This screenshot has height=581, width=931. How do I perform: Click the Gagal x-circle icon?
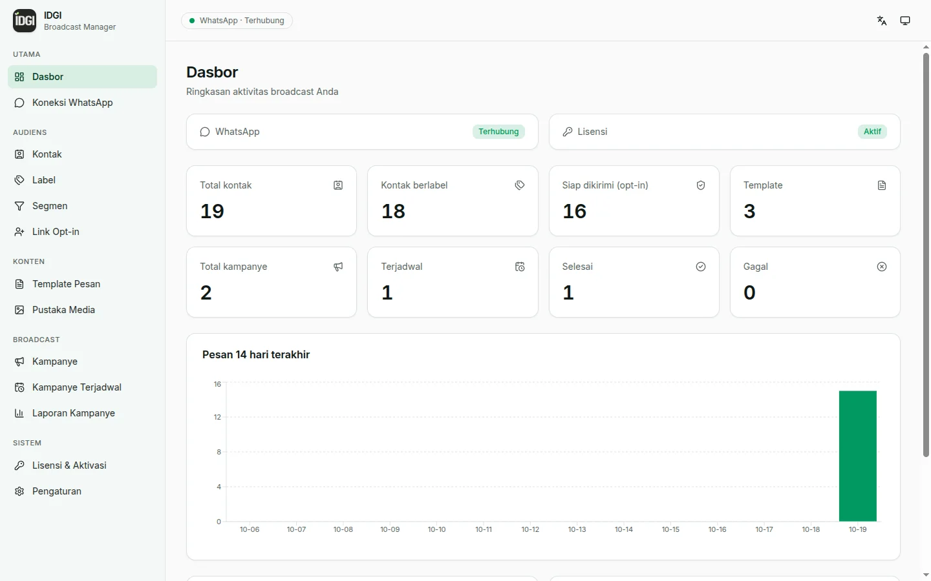[x=882, y=267]
